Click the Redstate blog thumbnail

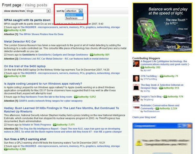coord(136,107)
